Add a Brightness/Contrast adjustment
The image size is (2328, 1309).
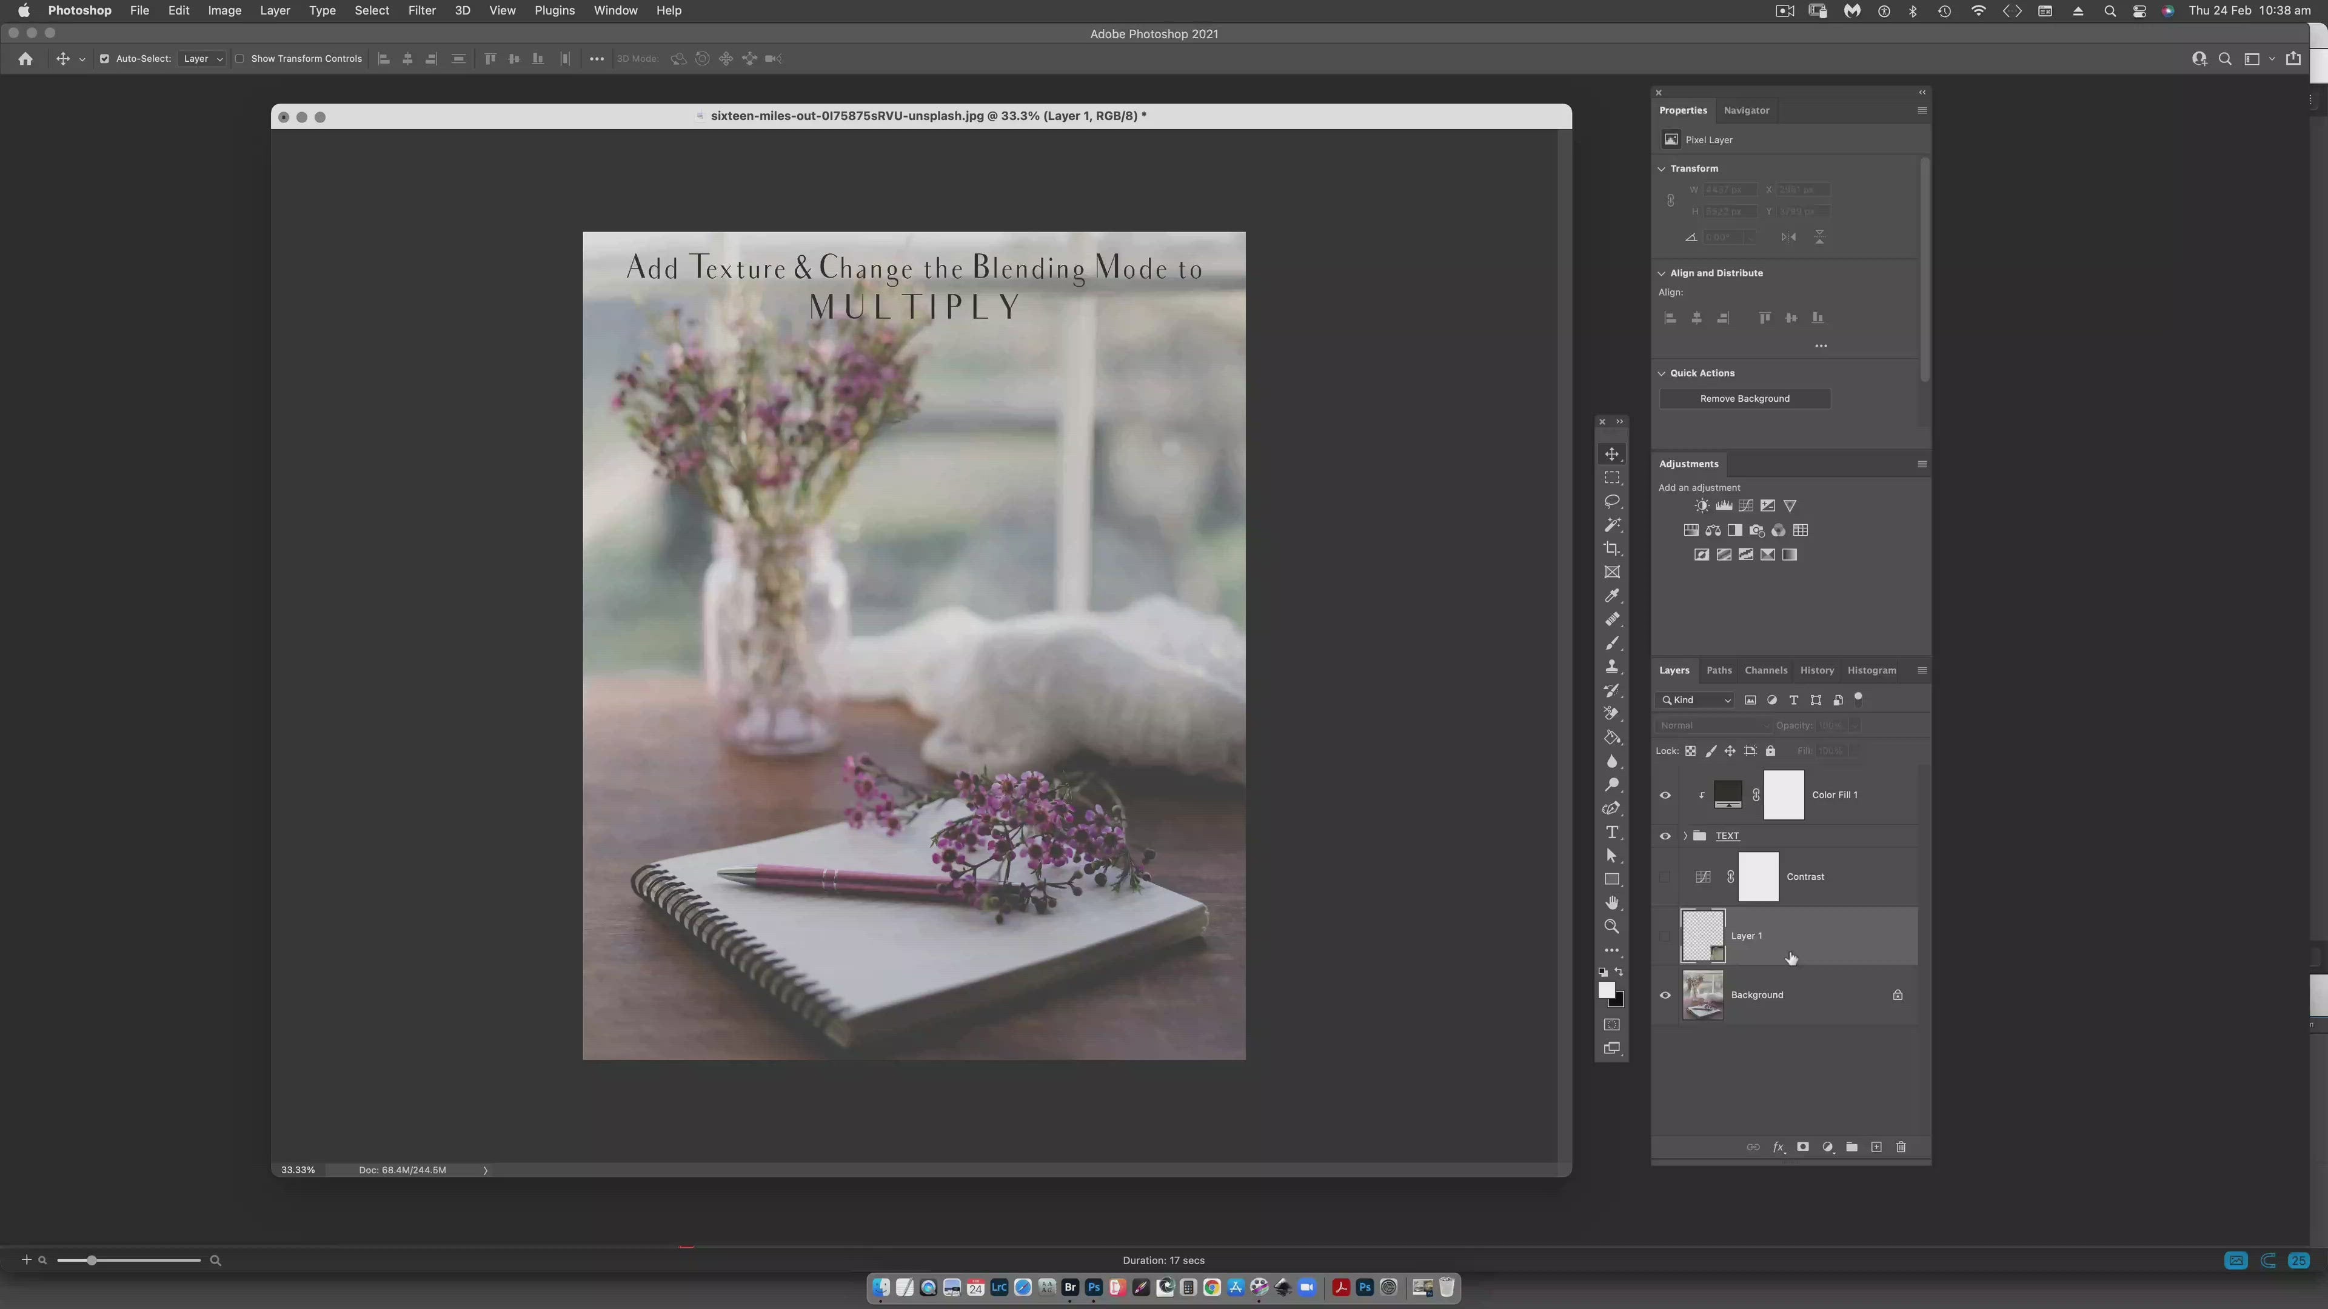point(1702,506)
